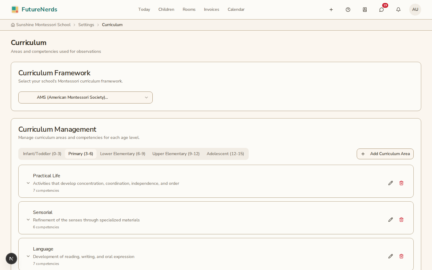432x270 pixels.
Task: Switch to Infant/Toddler (0-3) tab
Action: point(42,154)
